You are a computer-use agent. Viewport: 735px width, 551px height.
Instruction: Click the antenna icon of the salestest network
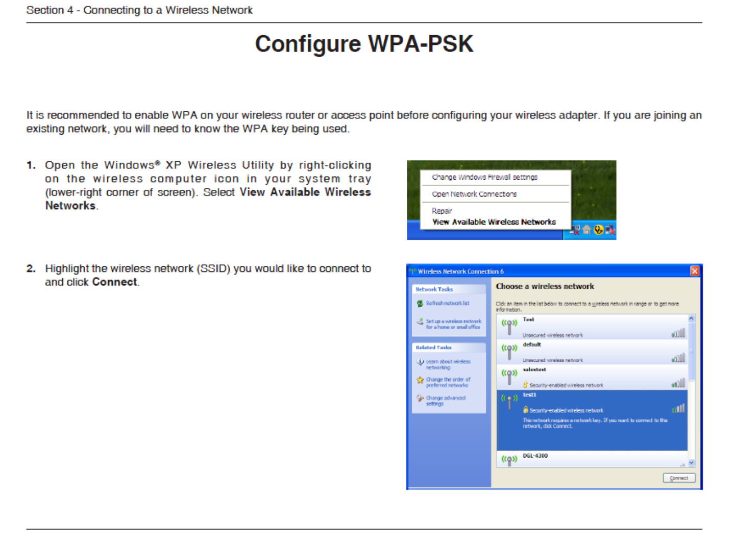(509, 377)
